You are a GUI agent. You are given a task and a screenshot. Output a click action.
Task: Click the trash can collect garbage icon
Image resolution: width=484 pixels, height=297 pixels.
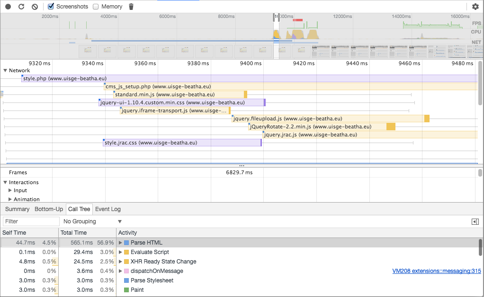[x=131, y=7]
